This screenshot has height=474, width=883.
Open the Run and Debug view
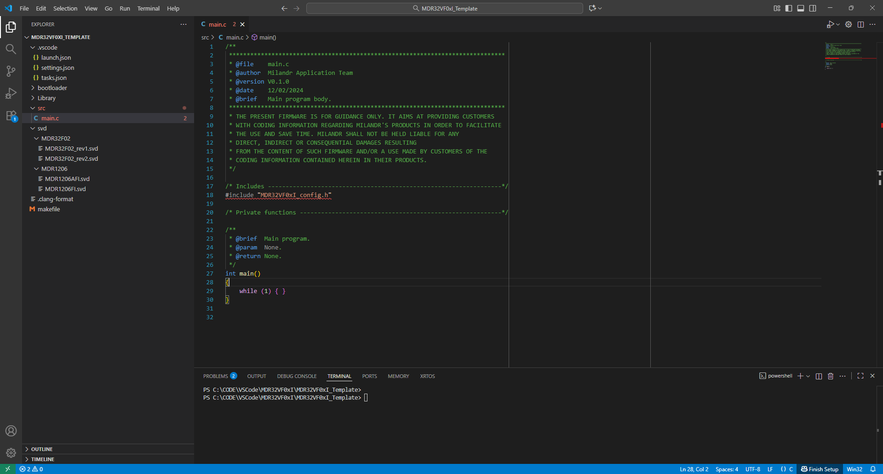(x=11, y=93)
